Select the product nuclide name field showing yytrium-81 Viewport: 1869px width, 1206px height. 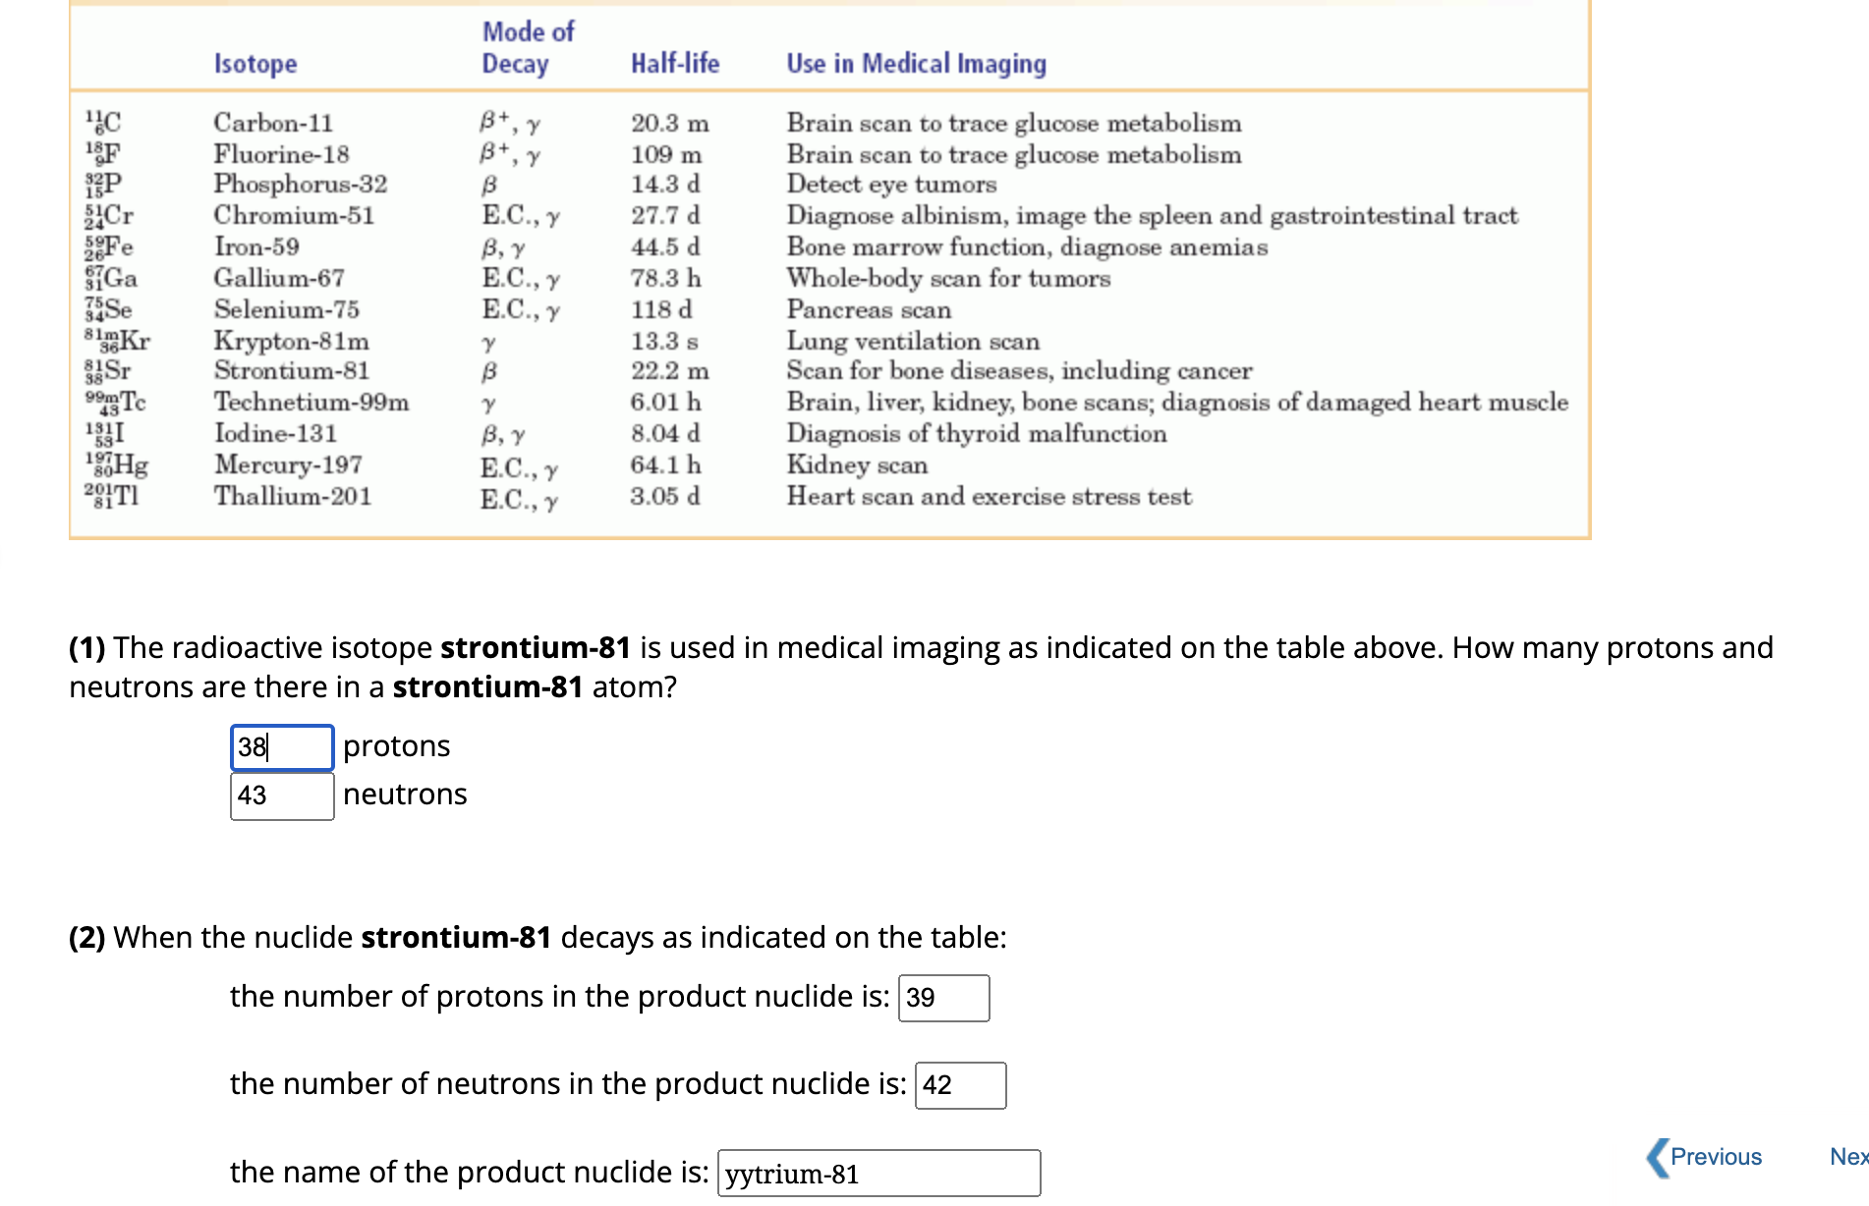tap(878, 1173)
